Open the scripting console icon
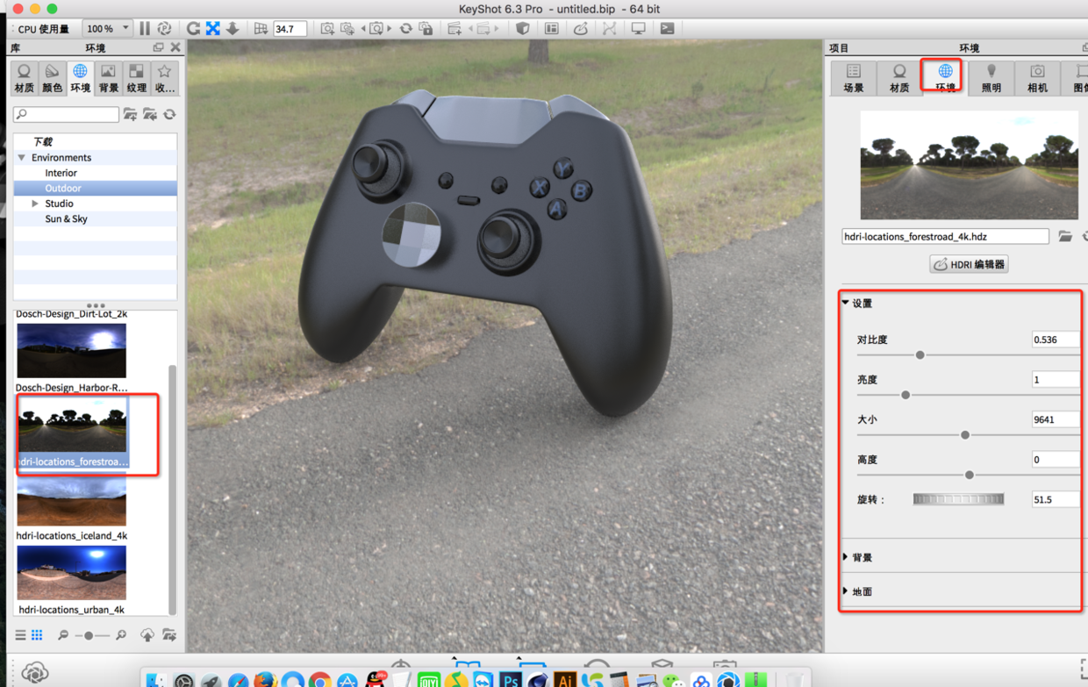 (667, 28)
